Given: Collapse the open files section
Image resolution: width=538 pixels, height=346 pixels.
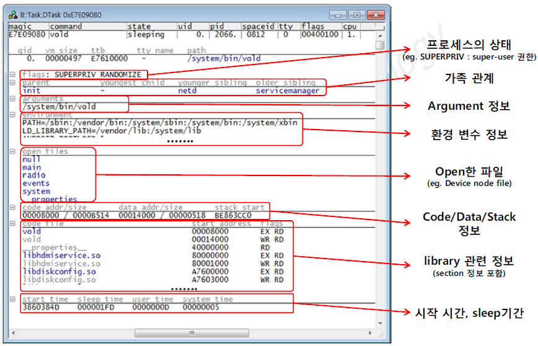Looking at the screenshot, I should [x=13, y=151].
